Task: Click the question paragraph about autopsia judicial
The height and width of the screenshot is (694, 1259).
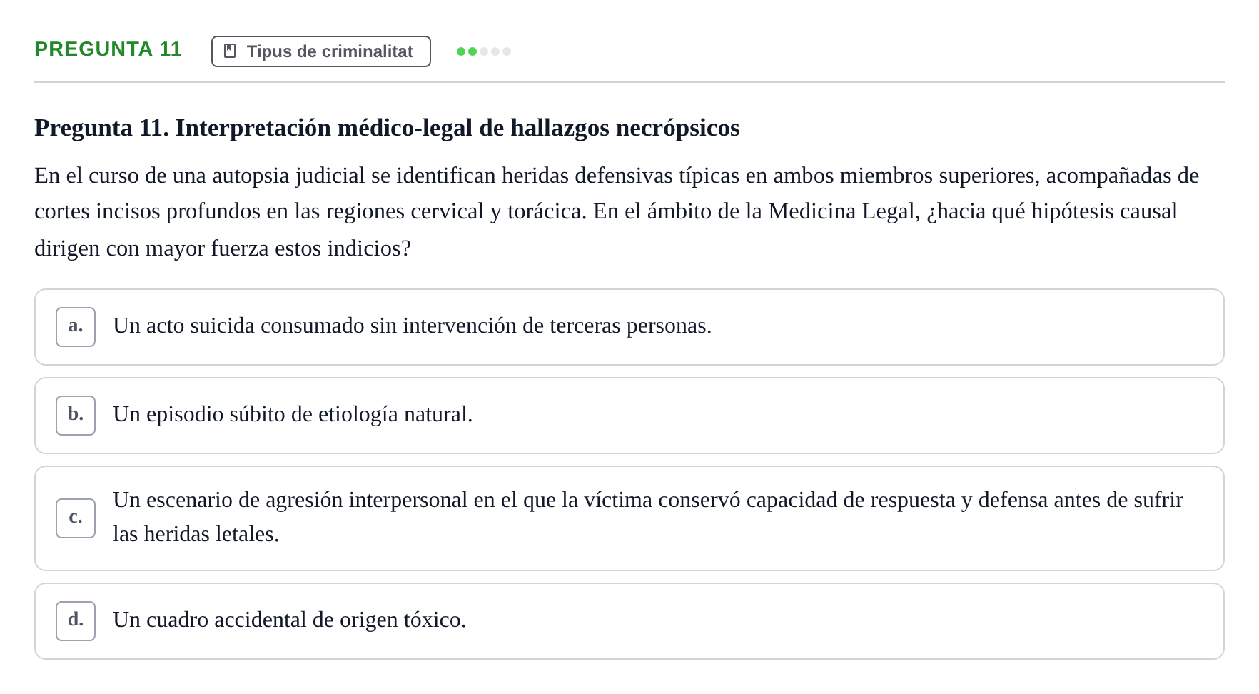Action: (617, 212)
